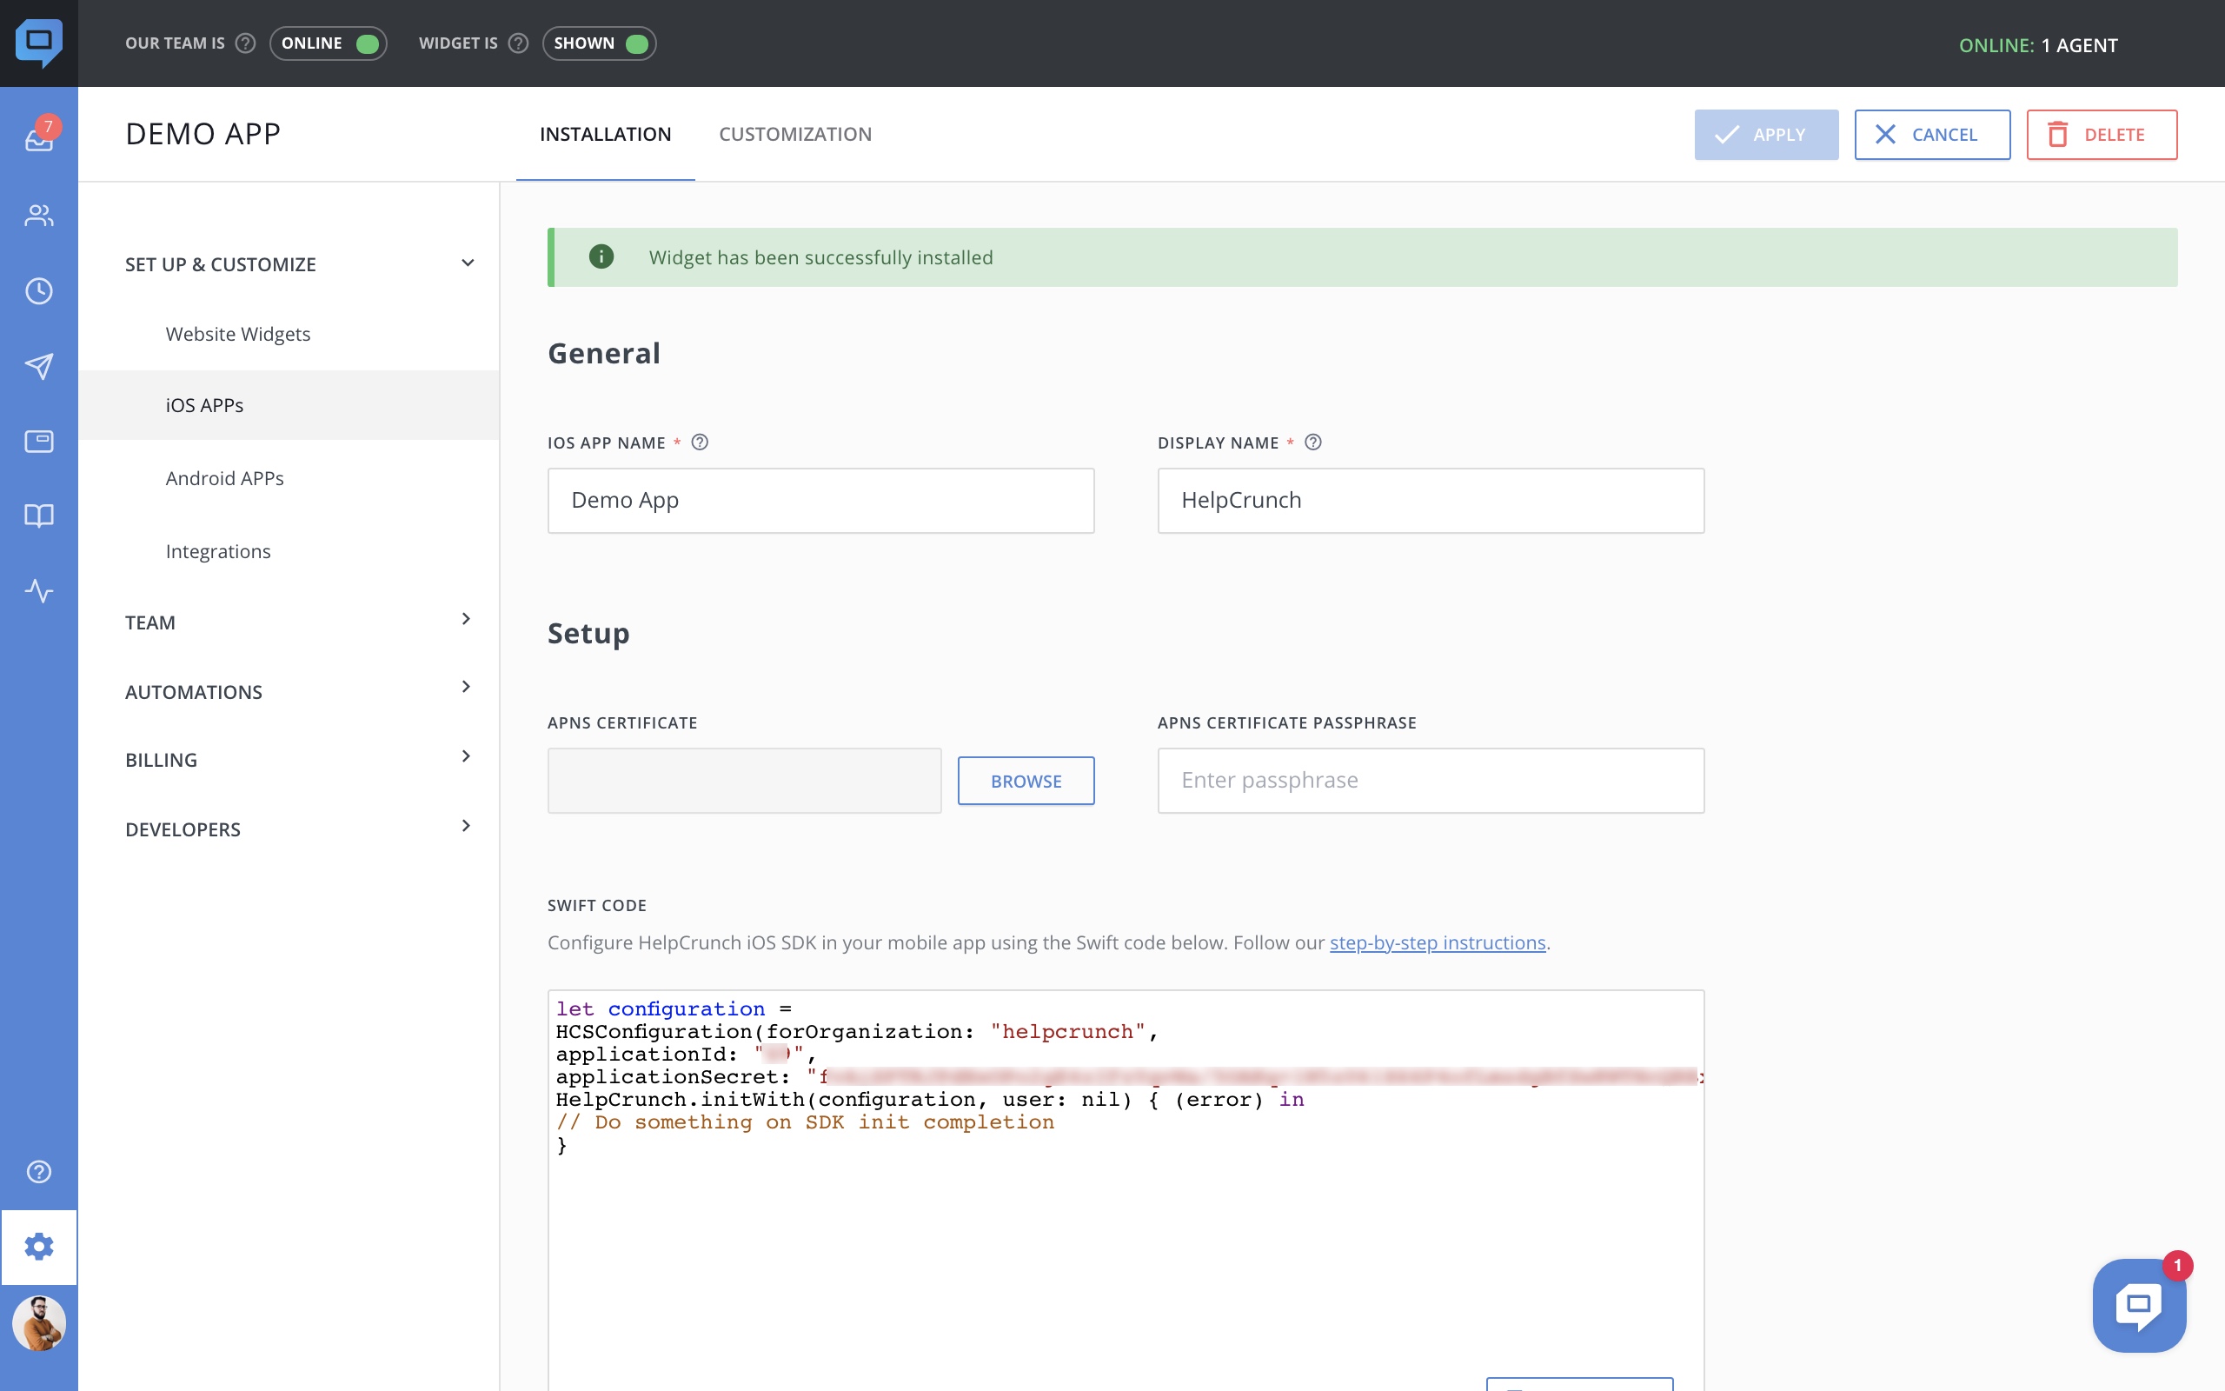Click help icon beside DISPLAY NAME
This screenshot has height=1391, width=2225.
(x=1313, y=443)
